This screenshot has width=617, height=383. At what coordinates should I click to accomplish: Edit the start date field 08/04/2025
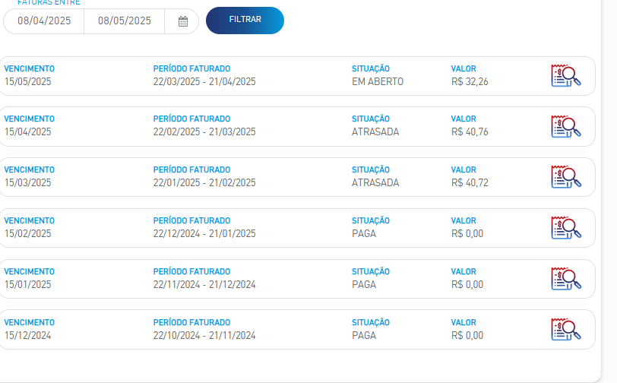44,21
